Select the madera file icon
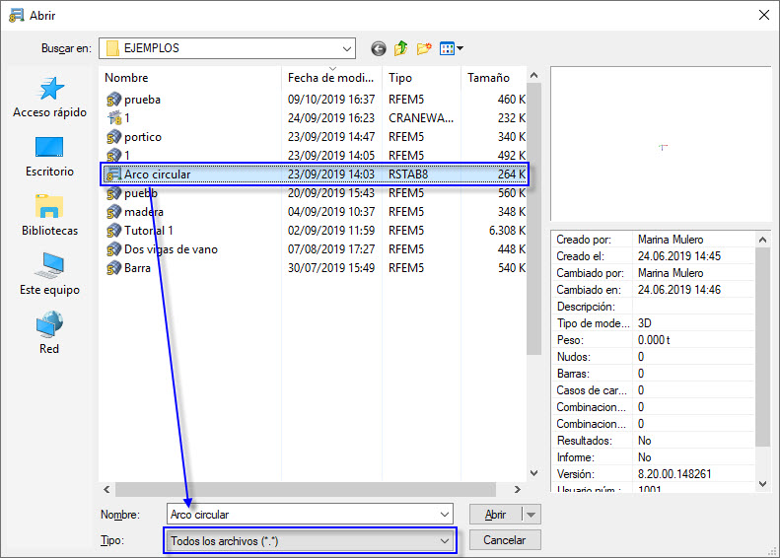 click(x=114, y=212)
